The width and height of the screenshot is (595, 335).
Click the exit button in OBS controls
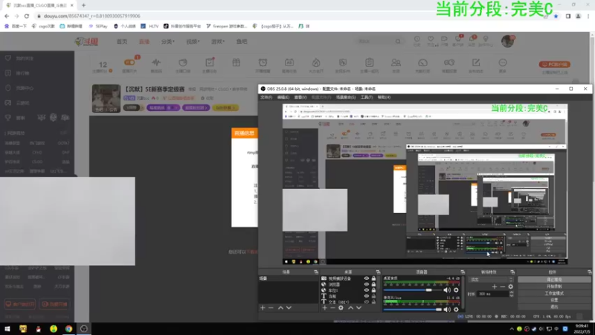[x=554, y=307]
